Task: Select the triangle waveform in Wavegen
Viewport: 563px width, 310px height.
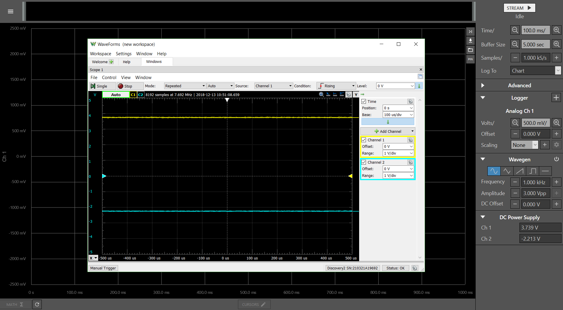Action: coord(507,171)
